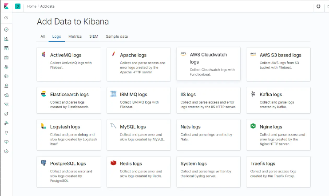Open Discover from the compass icon
Image resolution: width=329 pixels, height=196 pixels.
6,30
